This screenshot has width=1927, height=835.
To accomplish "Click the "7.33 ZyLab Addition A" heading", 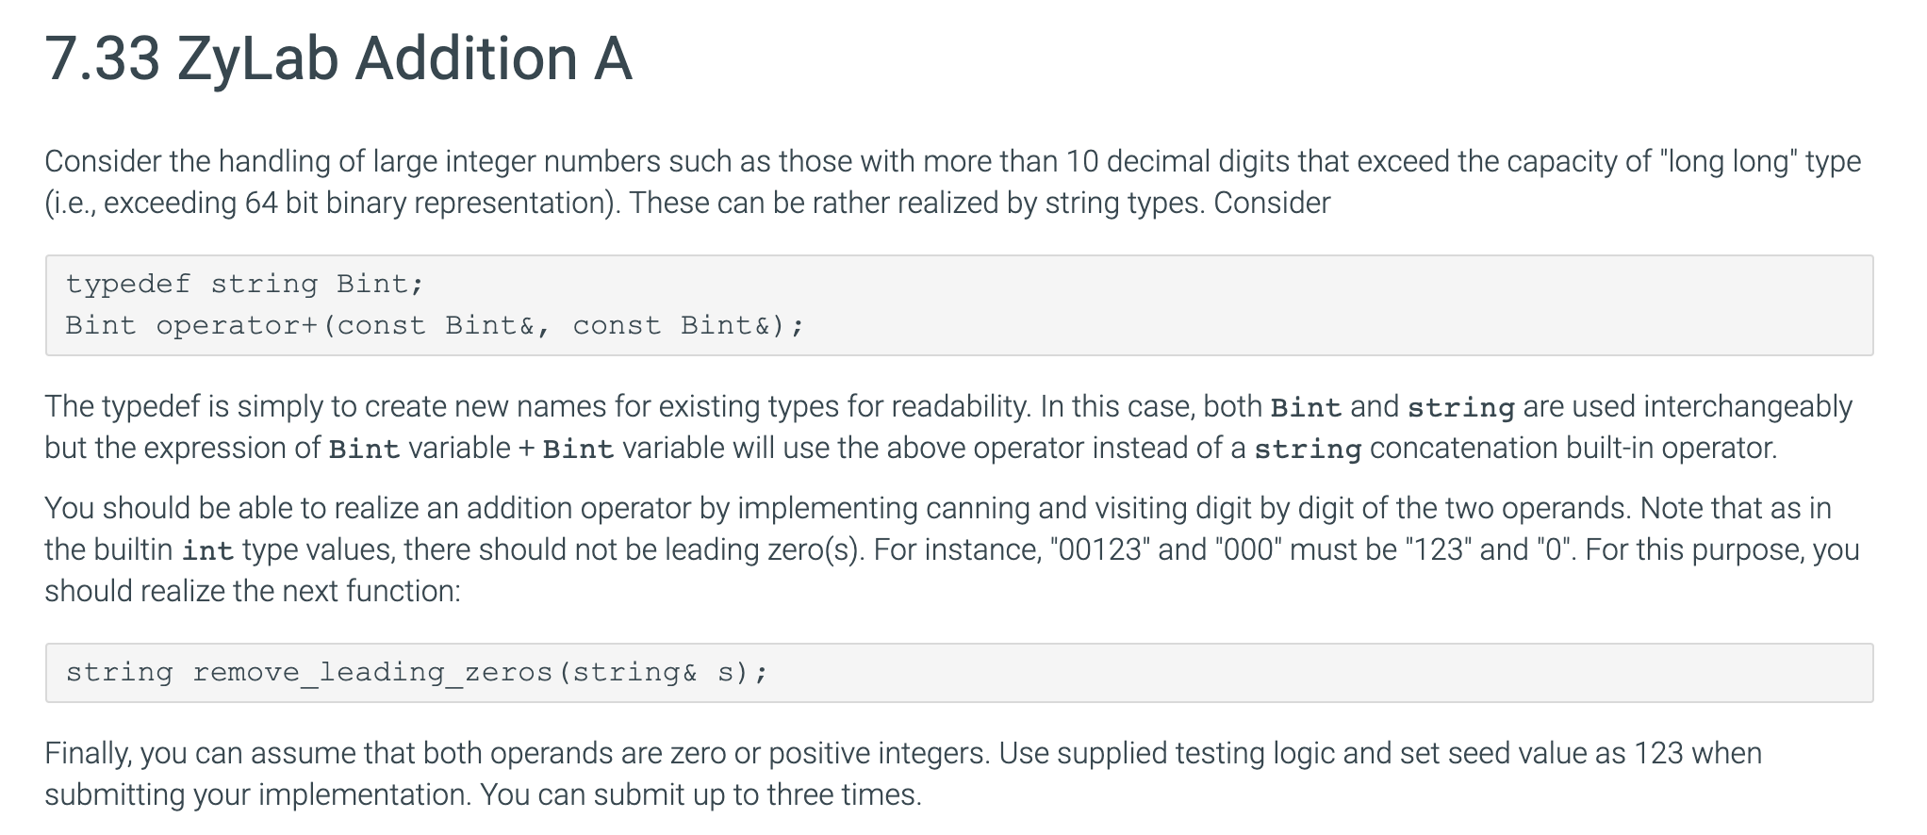I will coord(338,59).
